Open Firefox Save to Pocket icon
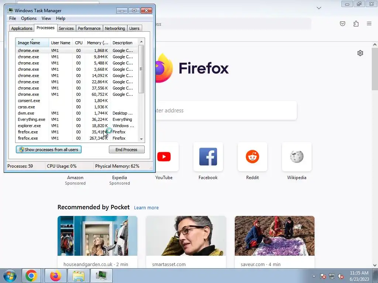 click(x=342, y=24)
